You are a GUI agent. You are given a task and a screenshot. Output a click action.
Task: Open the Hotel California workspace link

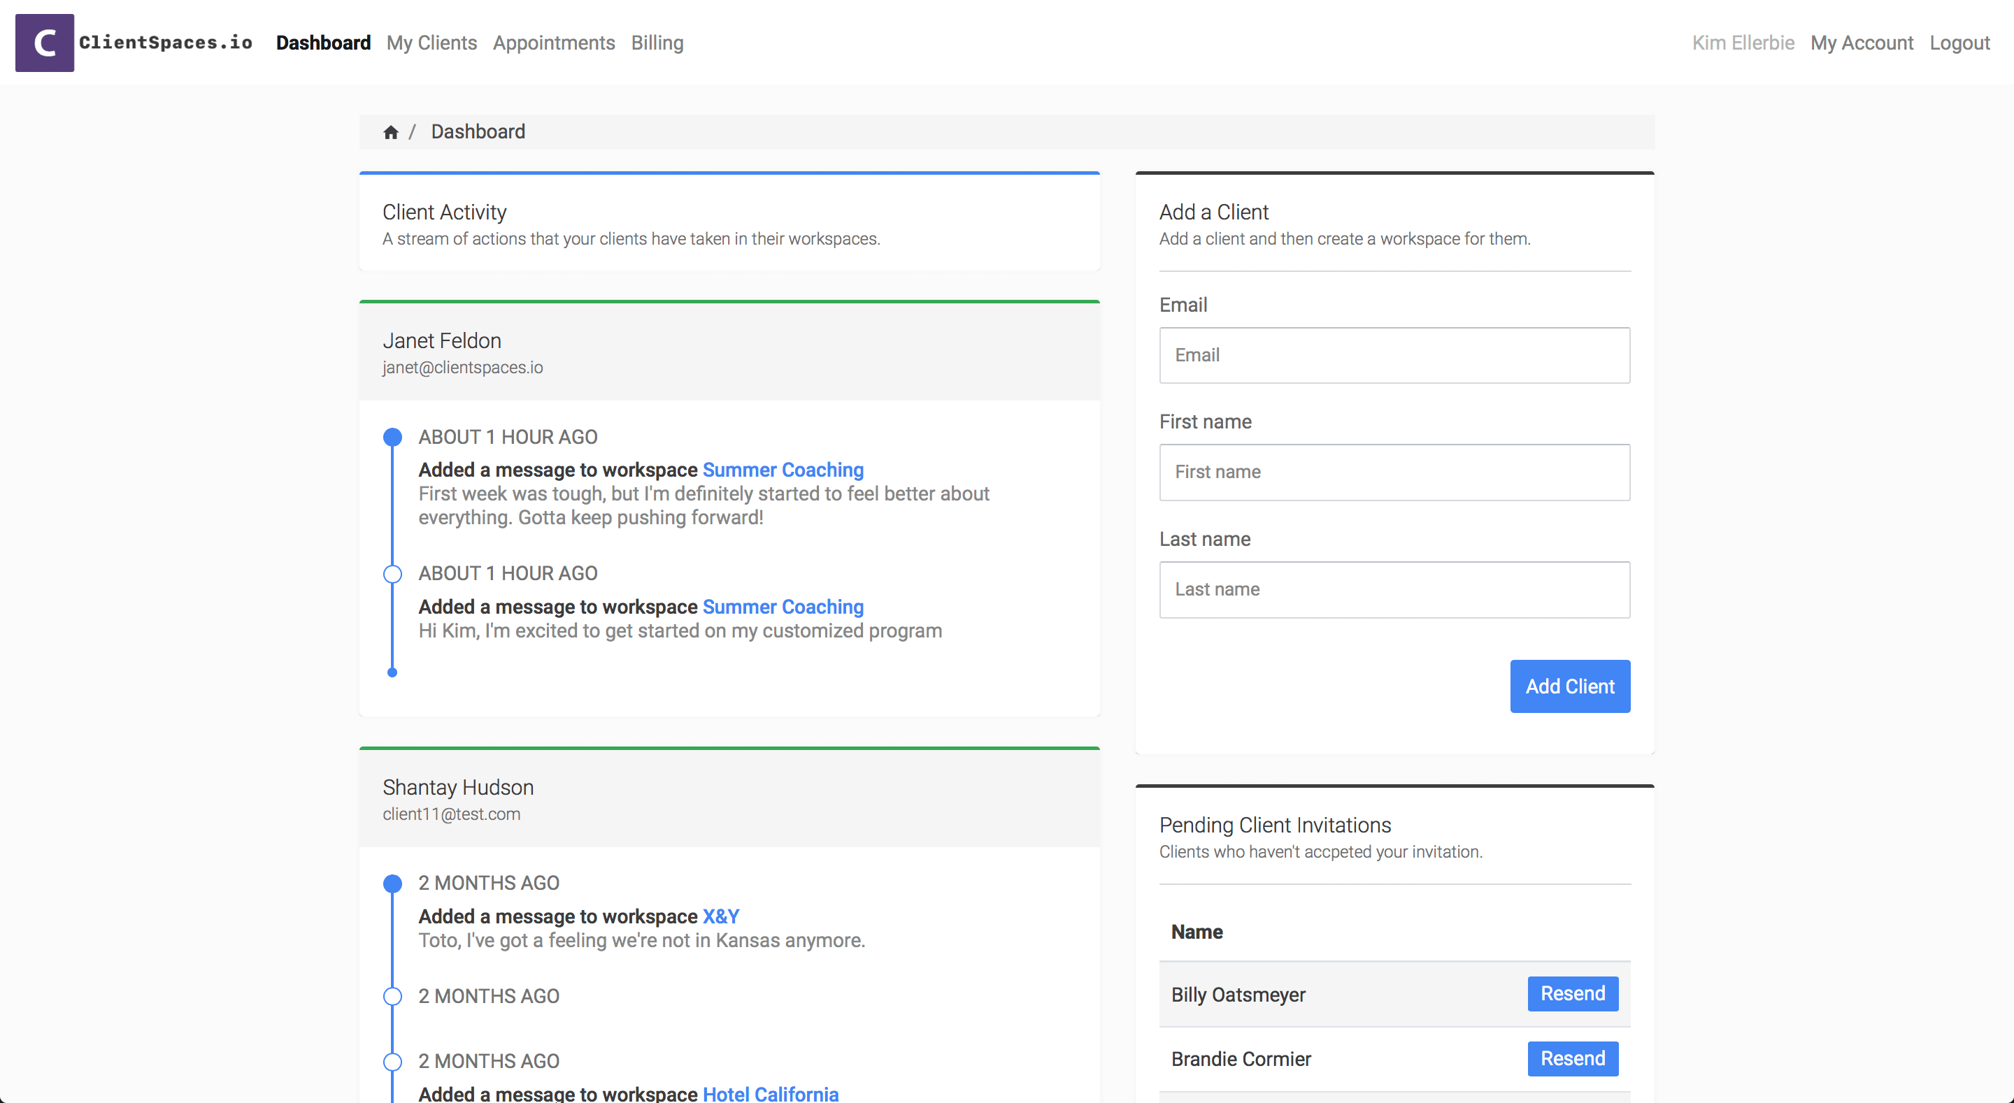point(770,1094)
